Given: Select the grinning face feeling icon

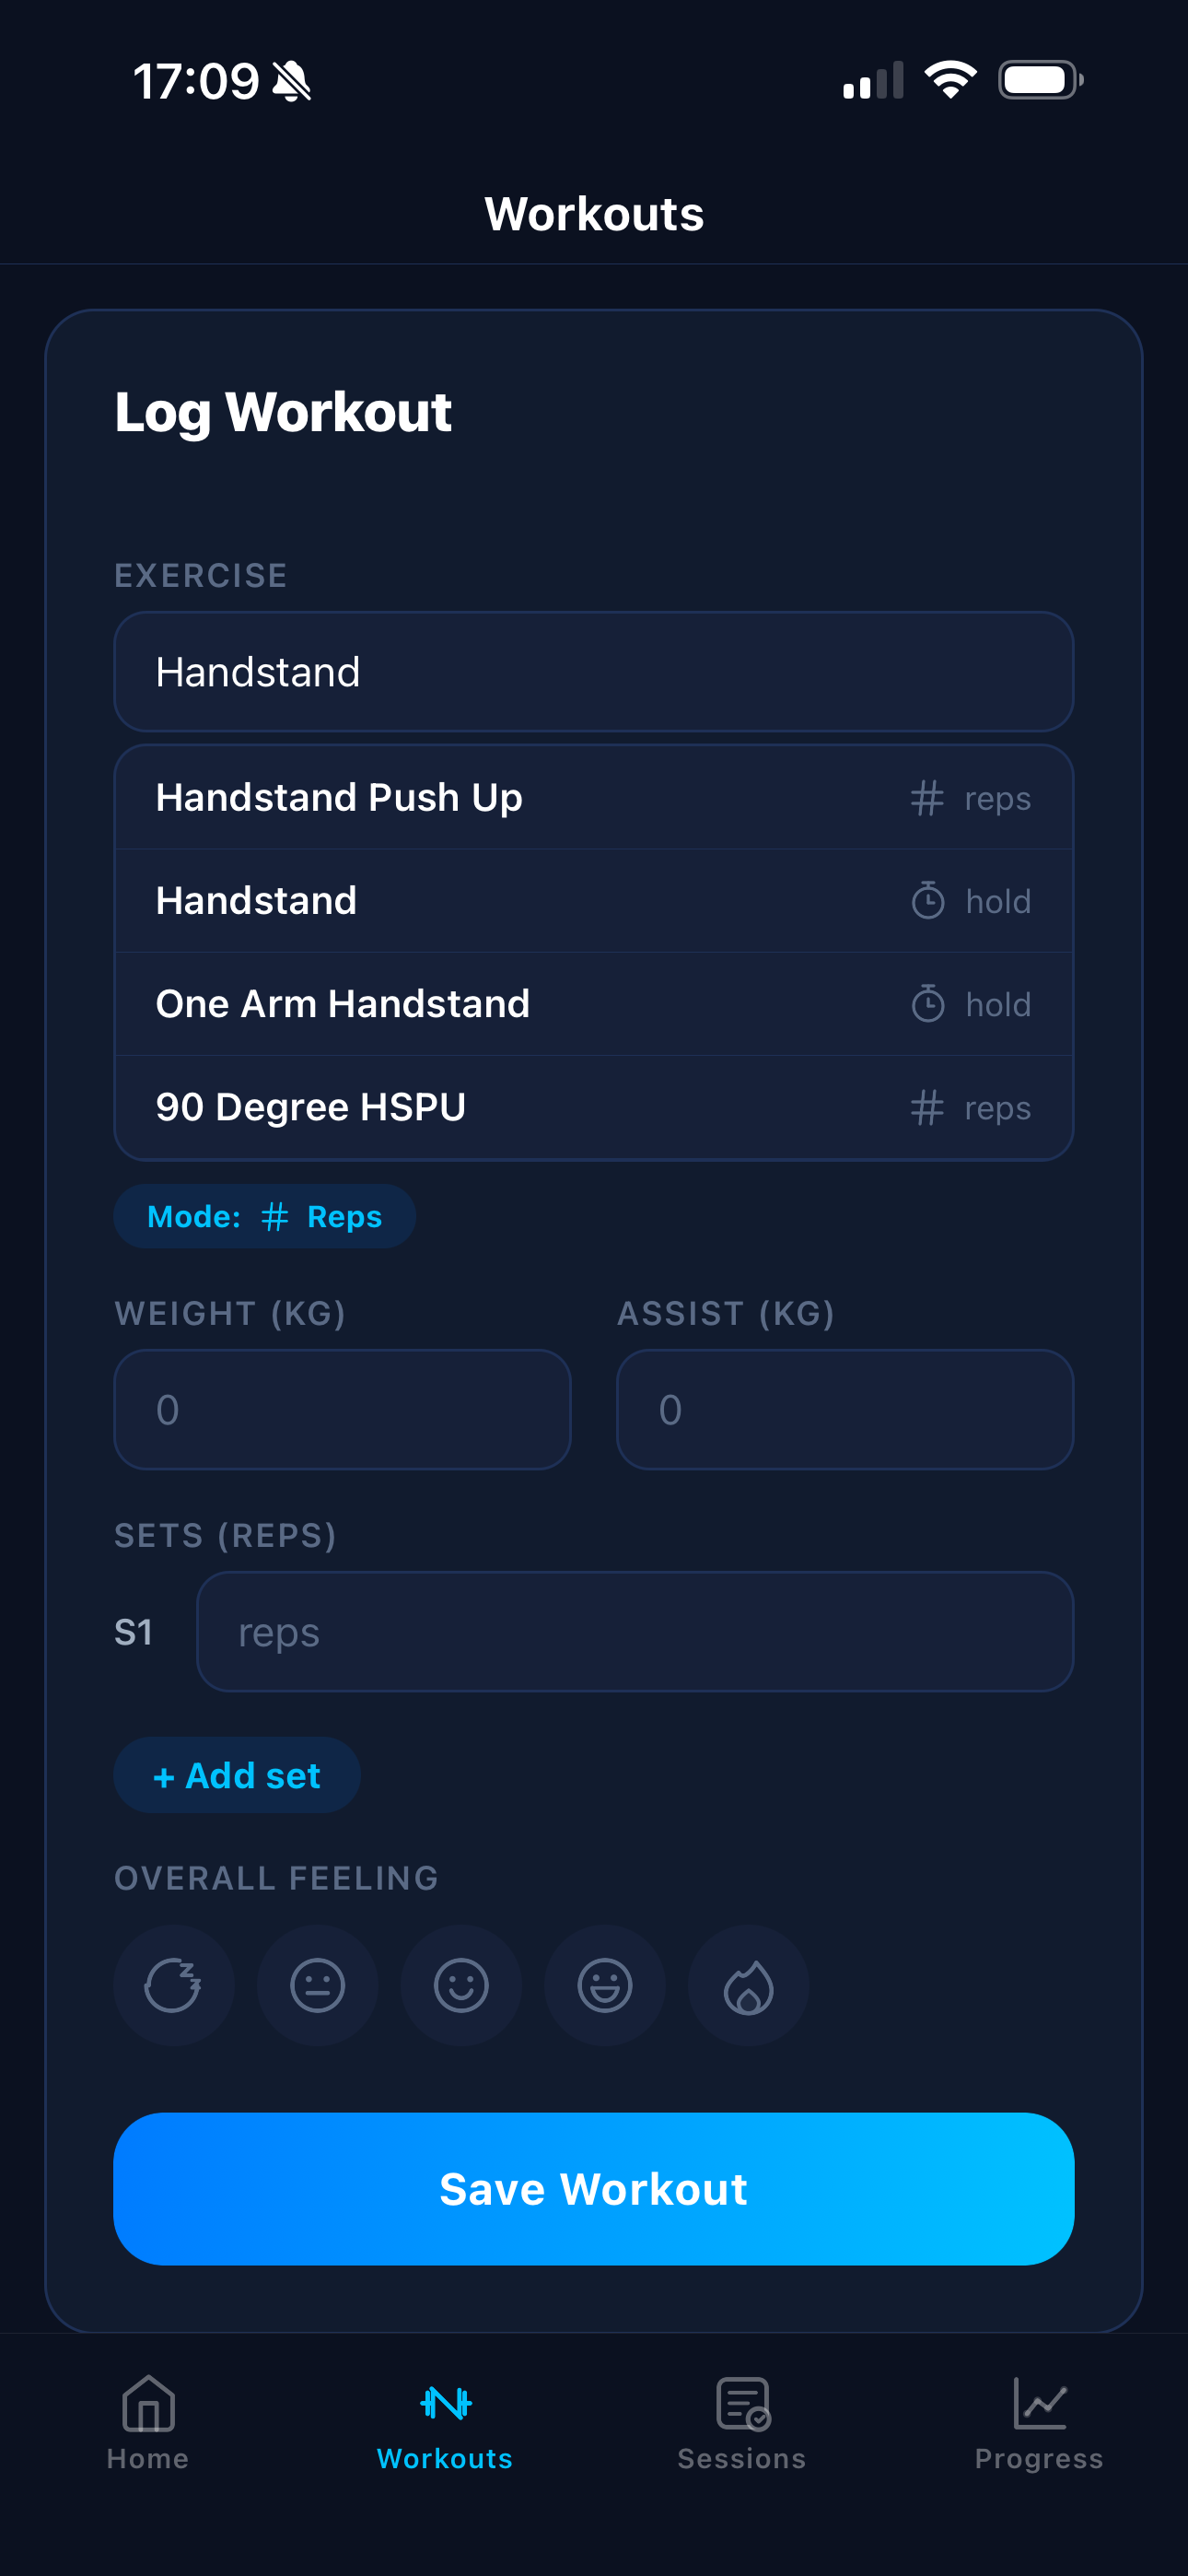Looking at the screenshot, I should (x=605, y=1985).
